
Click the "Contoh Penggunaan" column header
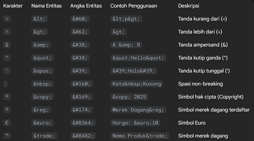click(134, 6)
